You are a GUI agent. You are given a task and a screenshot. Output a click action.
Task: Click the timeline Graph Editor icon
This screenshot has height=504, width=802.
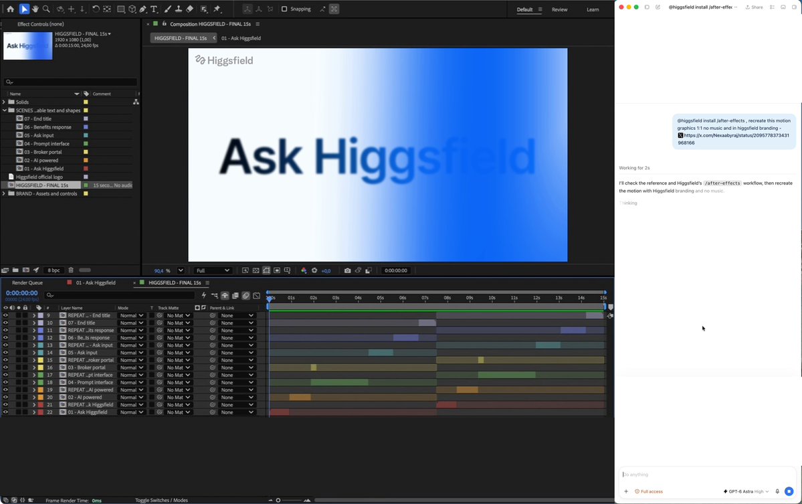click(x=257, y=295)
